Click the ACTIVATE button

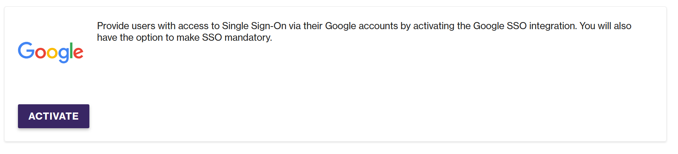[53, 116]
